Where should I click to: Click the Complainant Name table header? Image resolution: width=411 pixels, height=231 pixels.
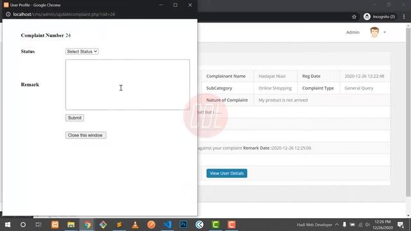pyautogui.click(x=226, y=76)
